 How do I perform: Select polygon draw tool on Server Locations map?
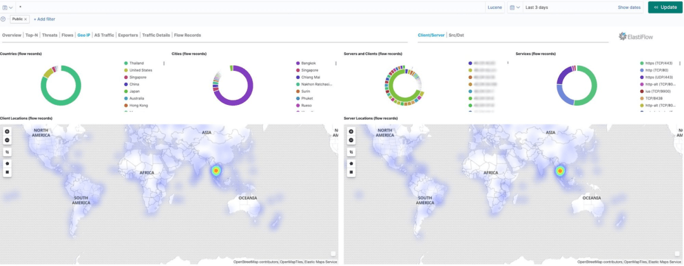point(351,164)
